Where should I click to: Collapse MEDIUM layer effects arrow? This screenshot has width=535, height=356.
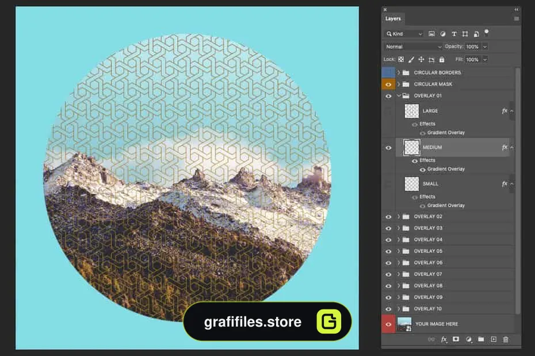coord(512,148)
